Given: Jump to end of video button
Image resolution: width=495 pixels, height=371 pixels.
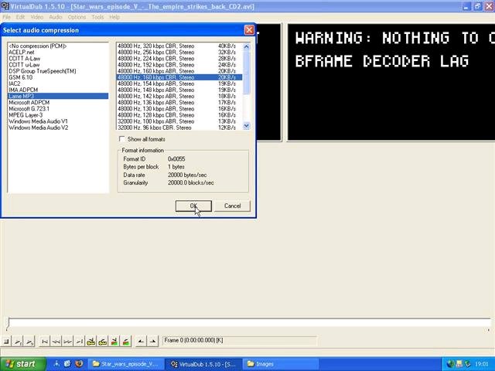Looking at the screenshot, I should [79, 342].
